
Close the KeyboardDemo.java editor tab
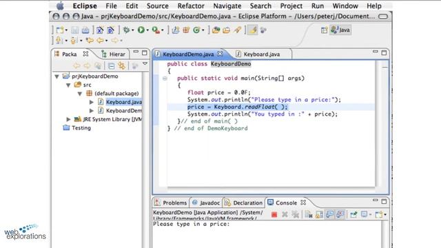pyautogui.click(x=220, y=54)
